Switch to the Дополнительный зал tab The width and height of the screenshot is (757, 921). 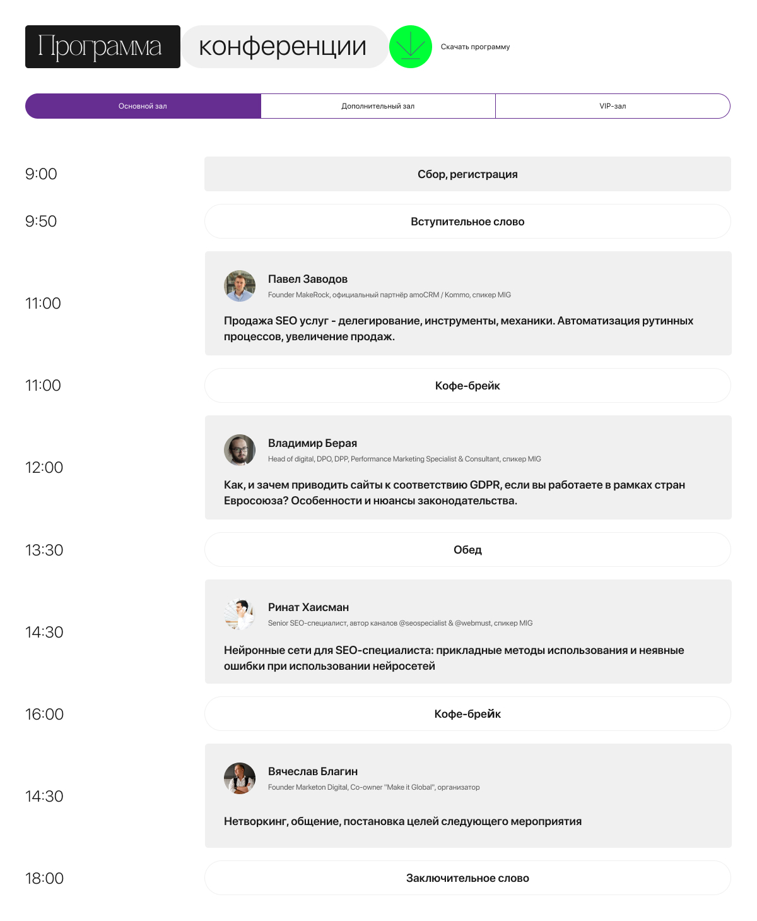(x=378, y=106)
